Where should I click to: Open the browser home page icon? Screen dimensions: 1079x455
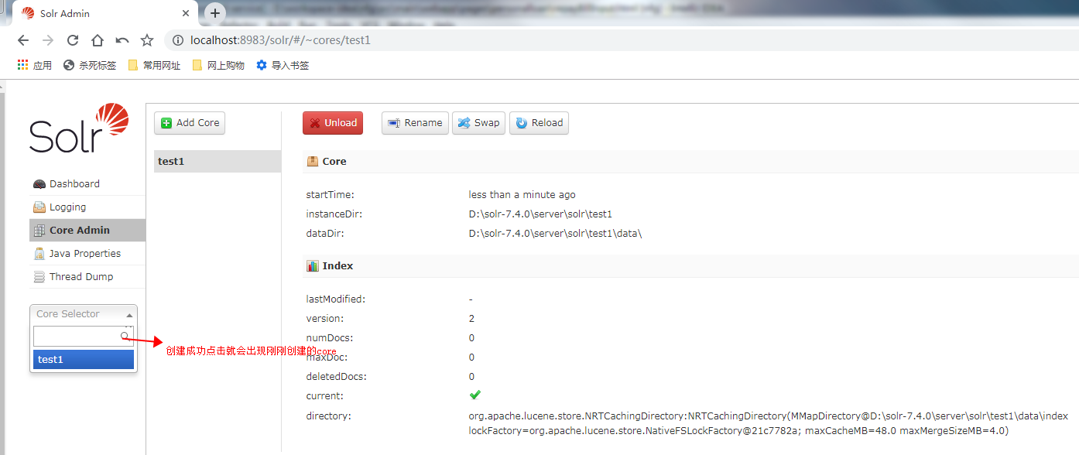click(x=98, y=40)
